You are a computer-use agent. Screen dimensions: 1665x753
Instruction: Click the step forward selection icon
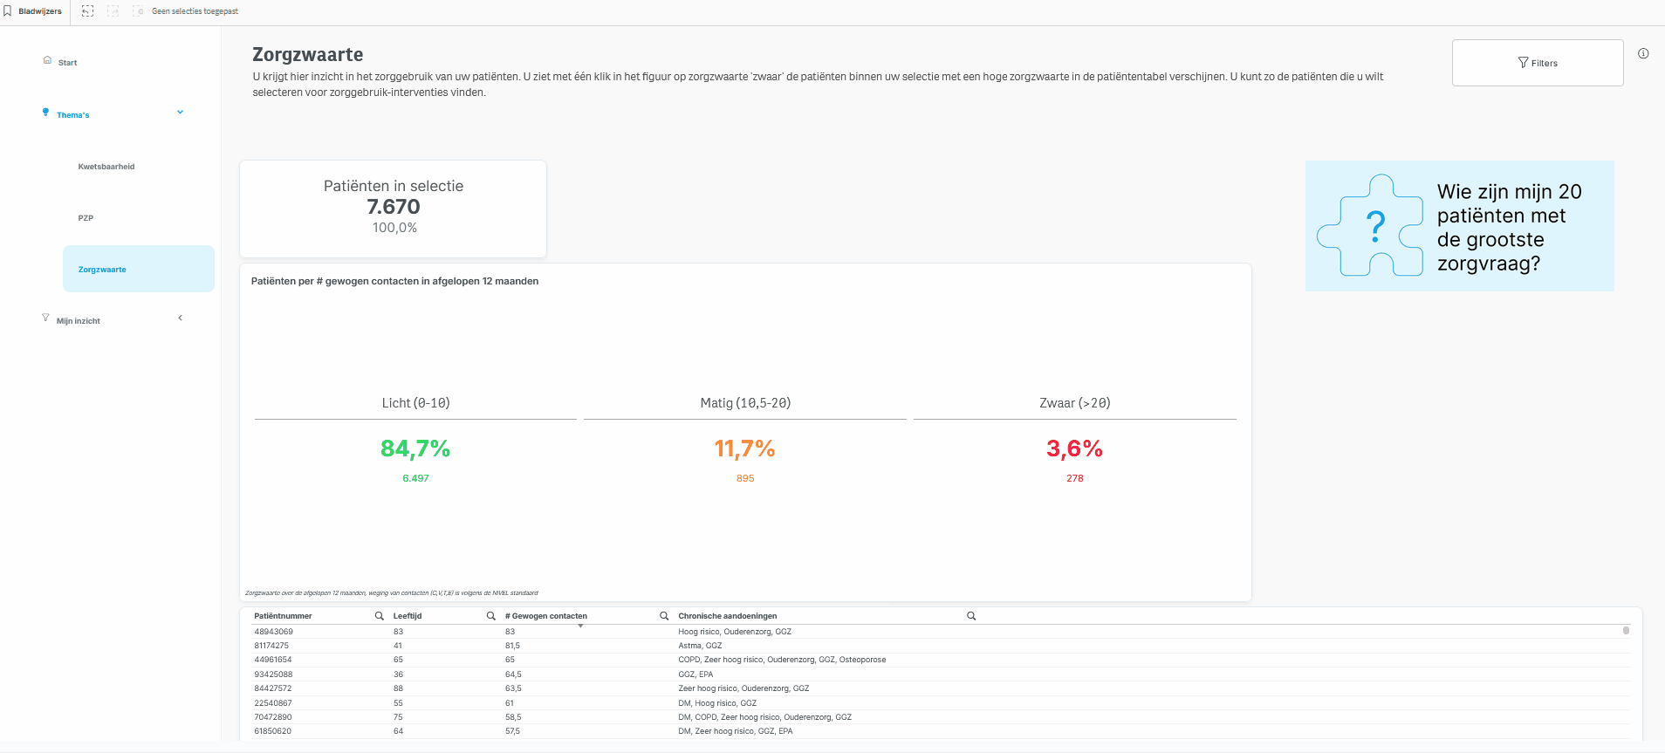pos(113,11)
